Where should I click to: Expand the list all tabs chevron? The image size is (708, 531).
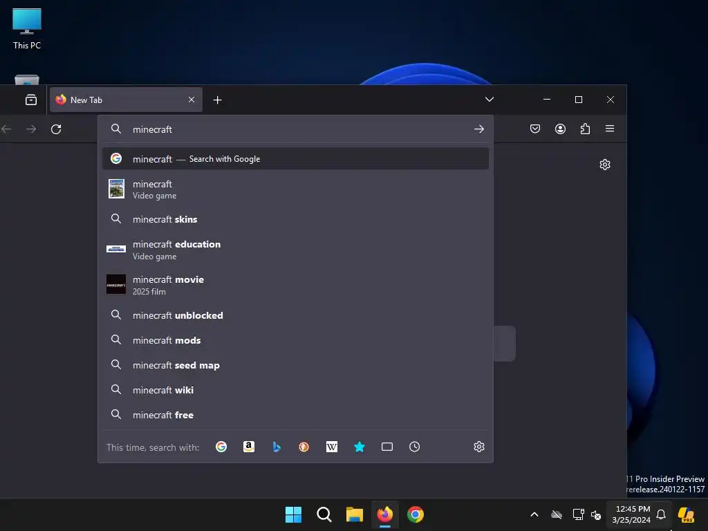(489, 100)
